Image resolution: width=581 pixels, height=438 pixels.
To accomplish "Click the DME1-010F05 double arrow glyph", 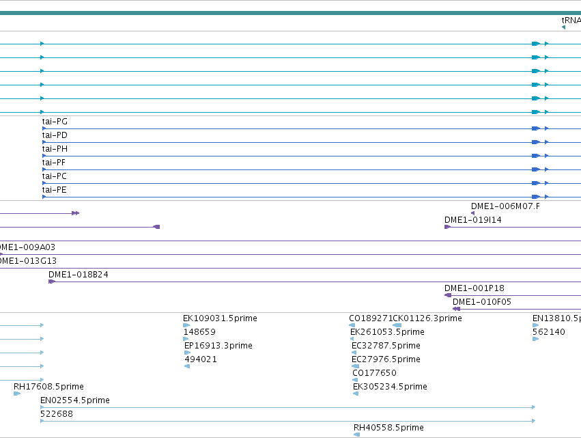I will coord(457,309).
